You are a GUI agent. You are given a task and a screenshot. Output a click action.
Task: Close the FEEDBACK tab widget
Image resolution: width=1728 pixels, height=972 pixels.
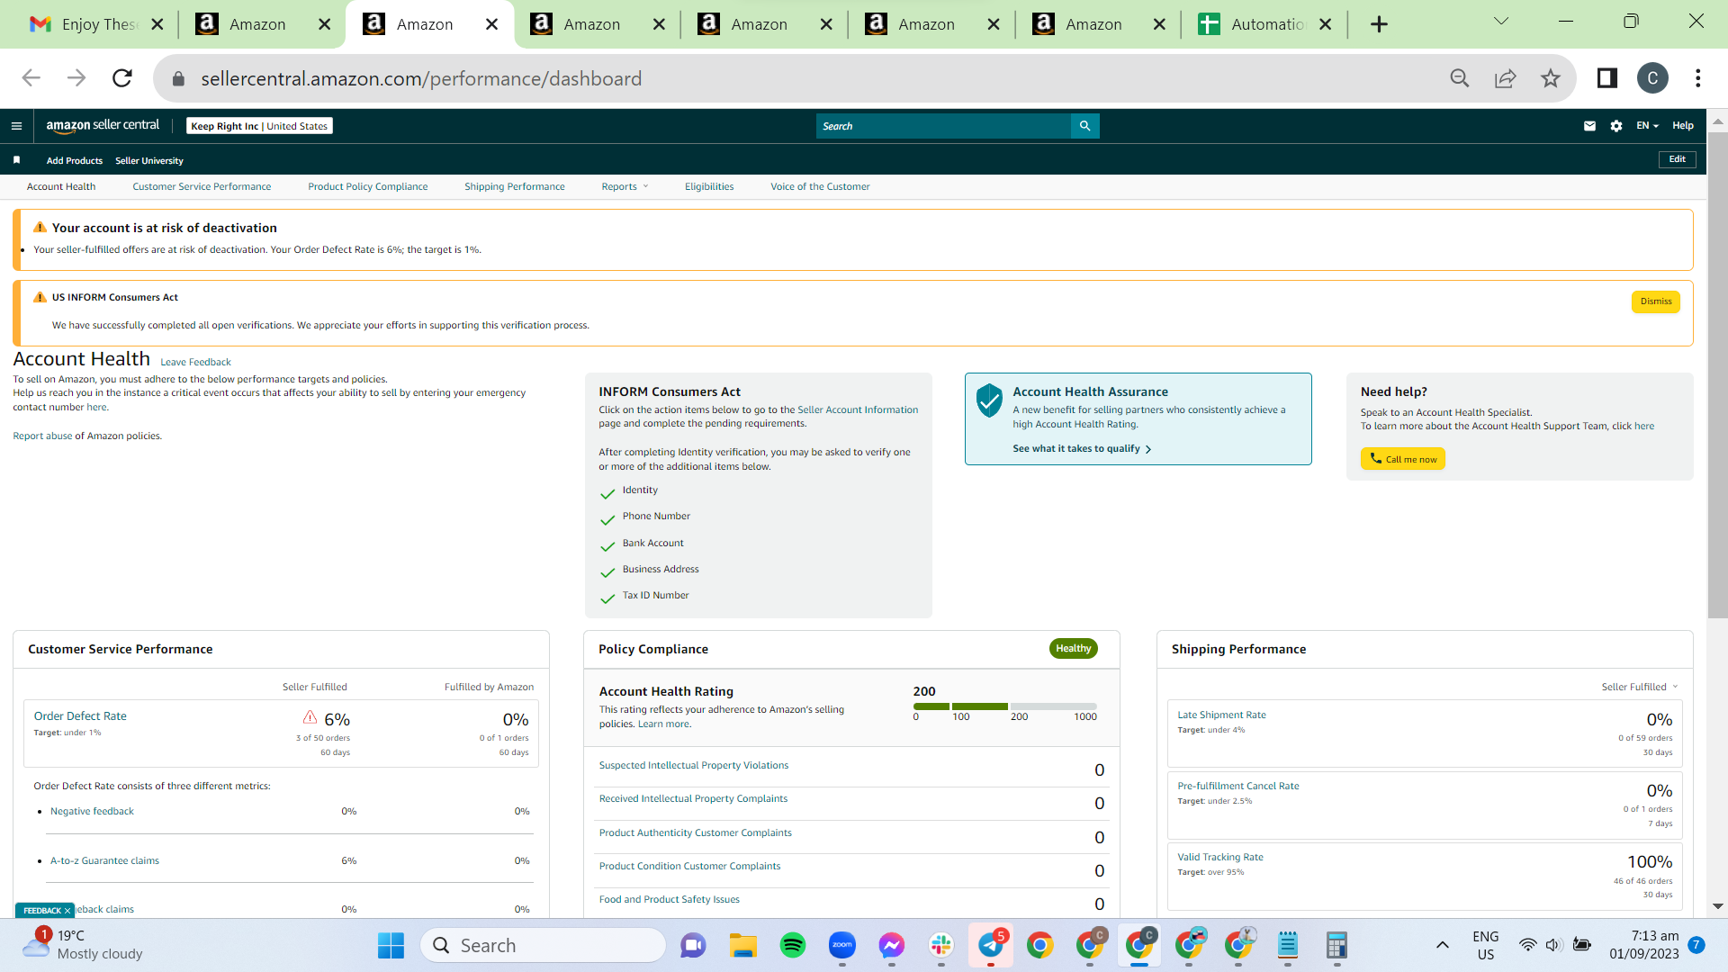pos(67,911)
